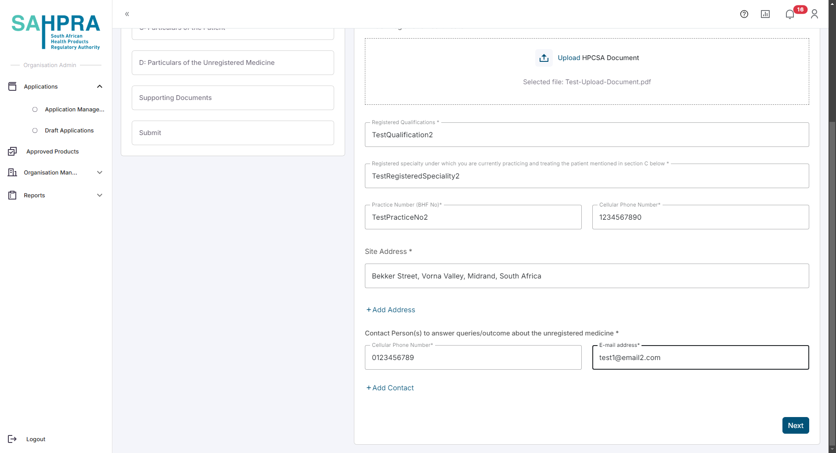Go to the Submit step
The height and width of the screenshot is (453, 836).
coord(233,133)
